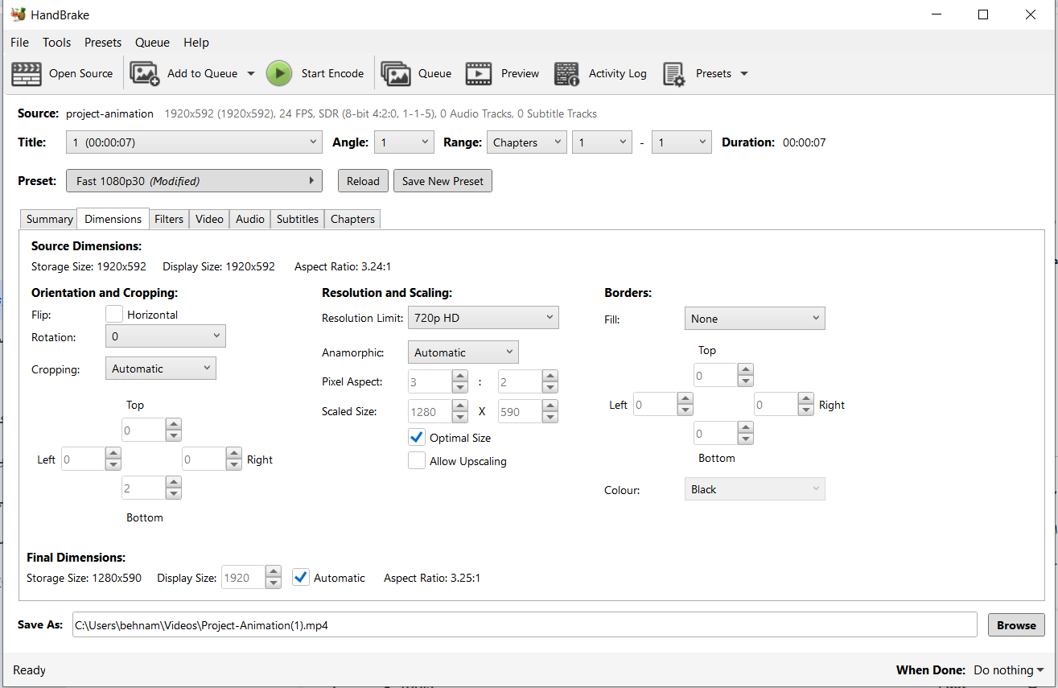Click the Open Source clapperboard icon
Image resolution: width=1058 pixels, height=688 pixels.
26,73
